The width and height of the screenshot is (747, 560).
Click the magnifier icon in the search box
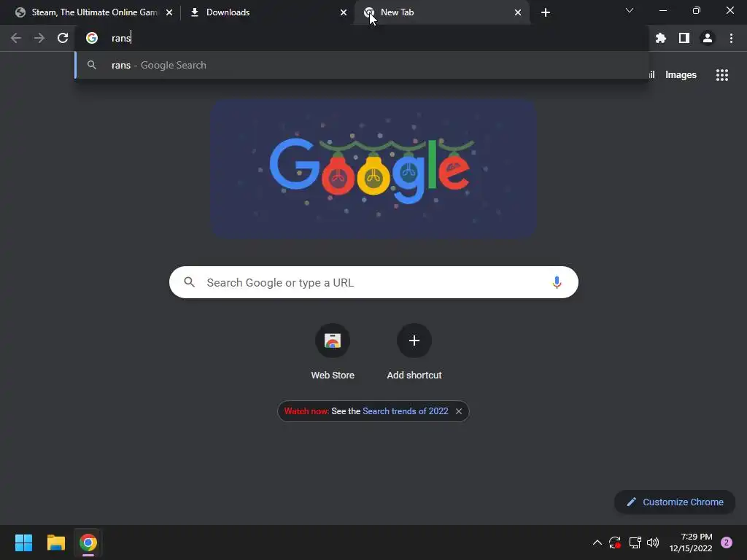pos(190,282)
